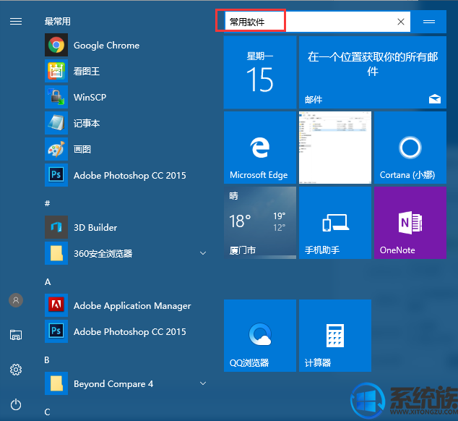458x421 pixels.
Task: Open the OneNote tile
Action: point(410,223)
